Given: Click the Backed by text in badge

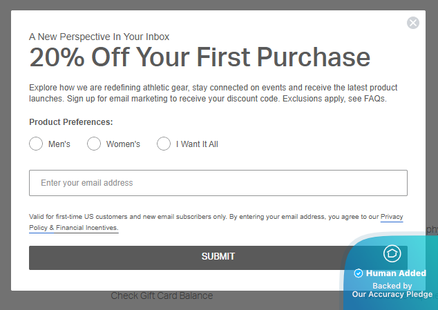Looking at the screenshot, I should point(392,285).
